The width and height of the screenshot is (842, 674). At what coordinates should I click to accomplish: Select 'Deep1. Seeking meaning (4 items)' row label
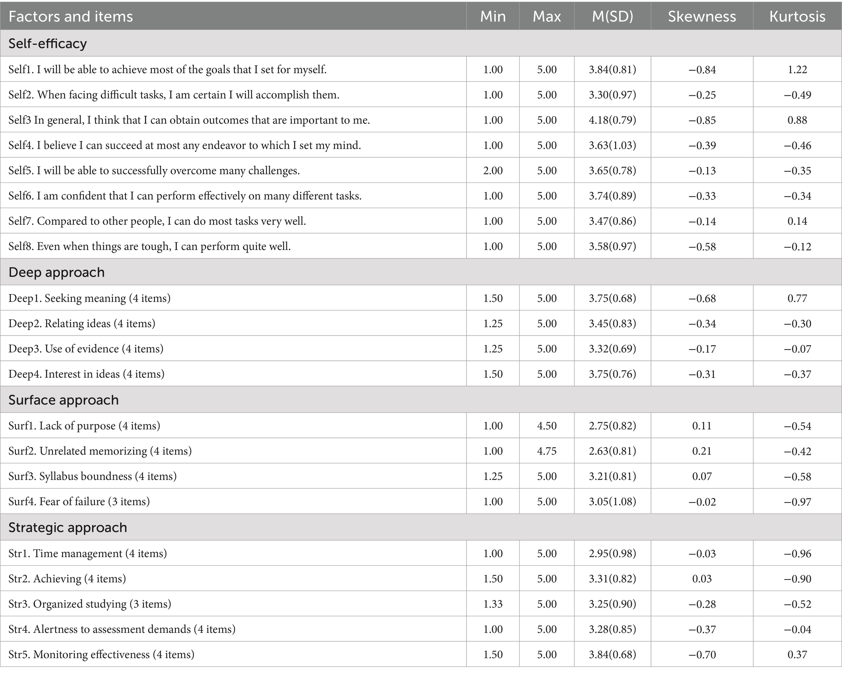click(x=90, y=298)
